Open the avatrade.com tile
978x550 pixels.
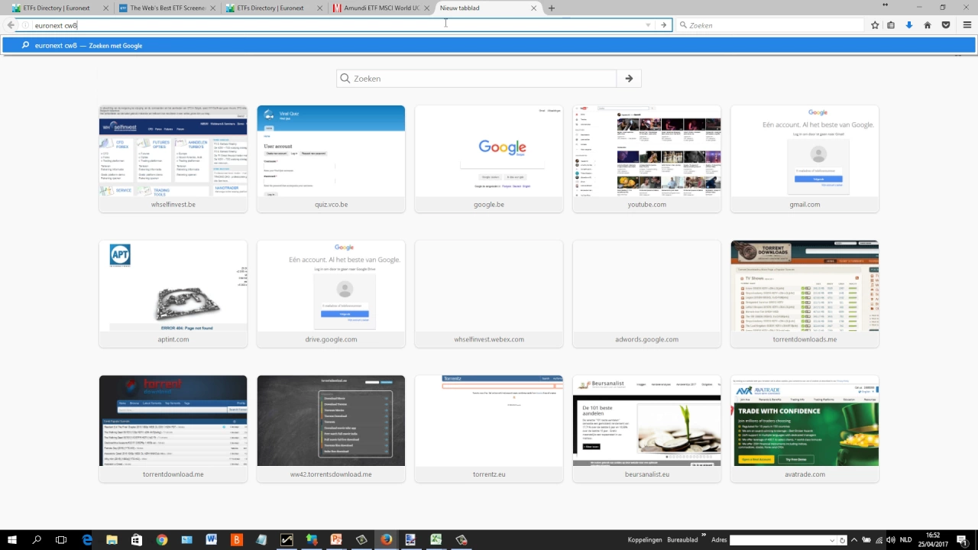click(x=805, y=429)
